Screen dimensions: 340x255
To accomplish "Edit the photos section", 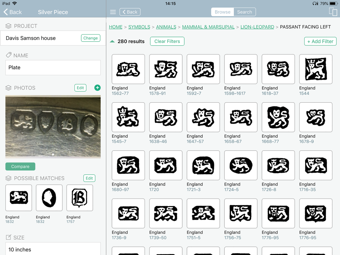I will 80,88.
